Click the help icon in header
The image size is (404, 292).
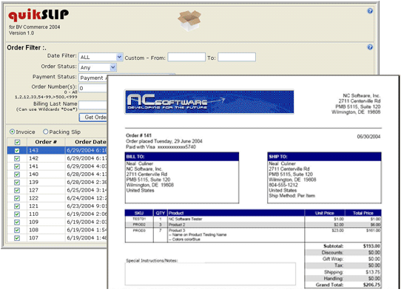tap(370, 11)
